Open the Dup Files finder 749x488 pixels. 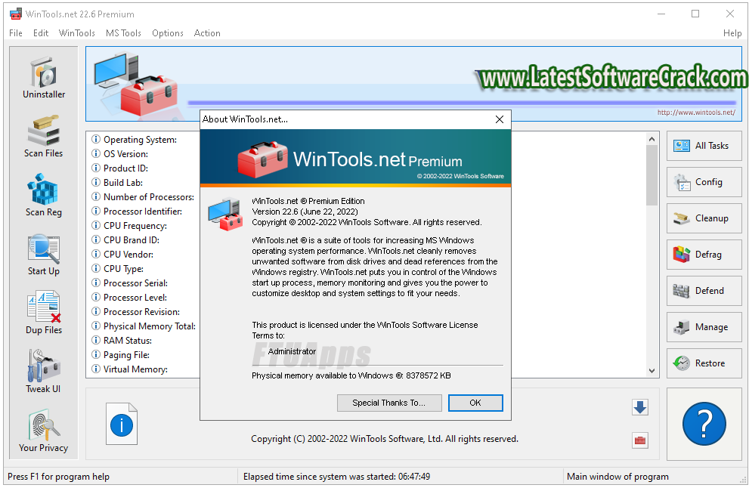[43, 312]
